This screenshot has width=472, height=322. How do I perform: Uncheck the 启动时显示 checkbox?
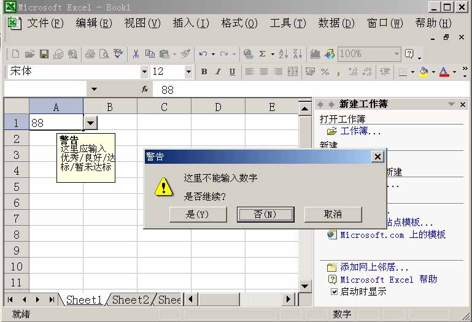click(x=334, y=292)
